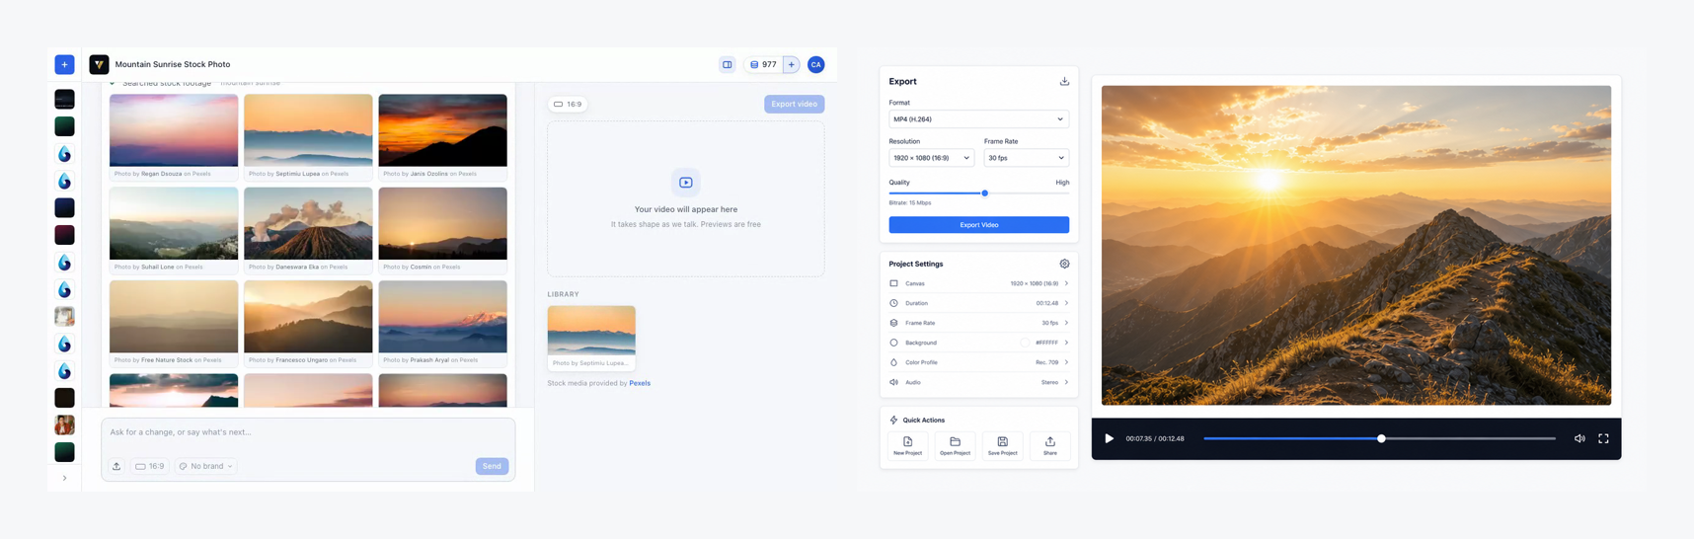This screenshot has width=1694, height=539.
Task: Click the video progress bar handle
Action: pos(1381,438)
